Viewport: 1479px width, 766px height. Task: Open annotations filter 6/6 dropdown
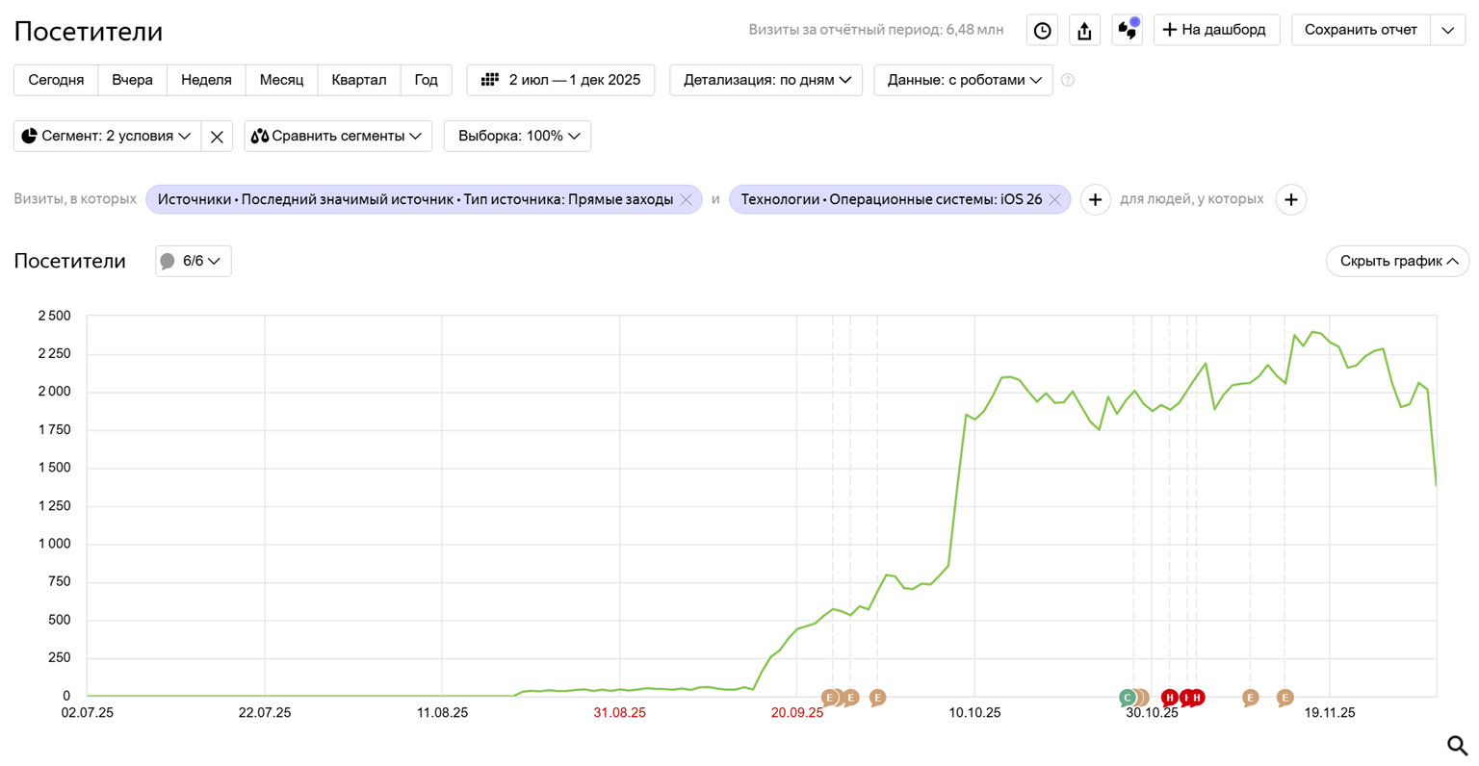[194, 262]
